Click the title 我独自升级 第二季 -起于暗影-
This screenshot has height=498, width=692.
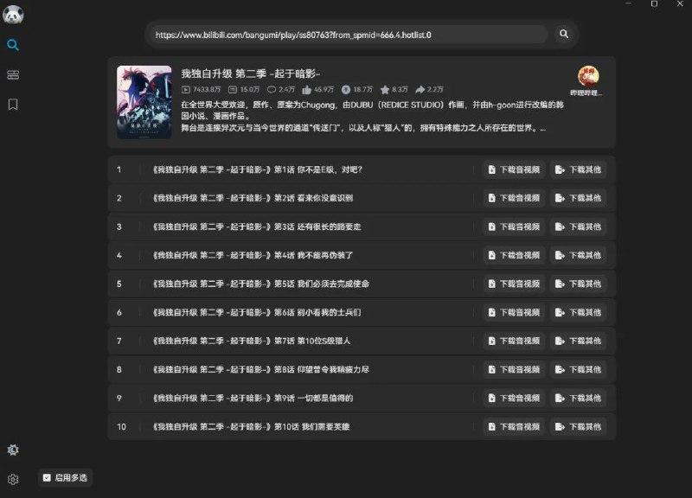tap(250, 73)
